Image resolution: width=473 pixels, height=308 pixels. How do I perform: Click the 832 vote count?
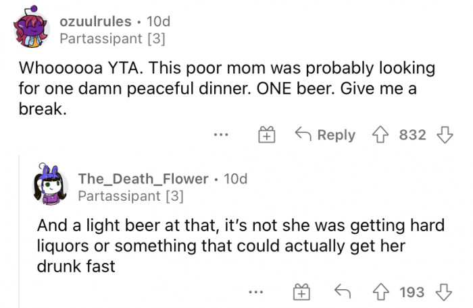pyautogui.click(x=412, y=135)
